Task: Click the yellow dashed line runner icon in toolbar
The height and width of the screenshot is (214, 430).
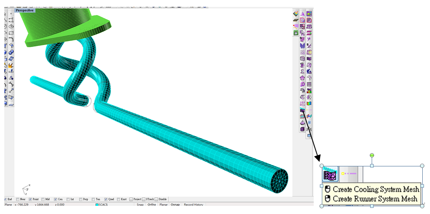Action: pyautogui.click(x=309, y=110)
